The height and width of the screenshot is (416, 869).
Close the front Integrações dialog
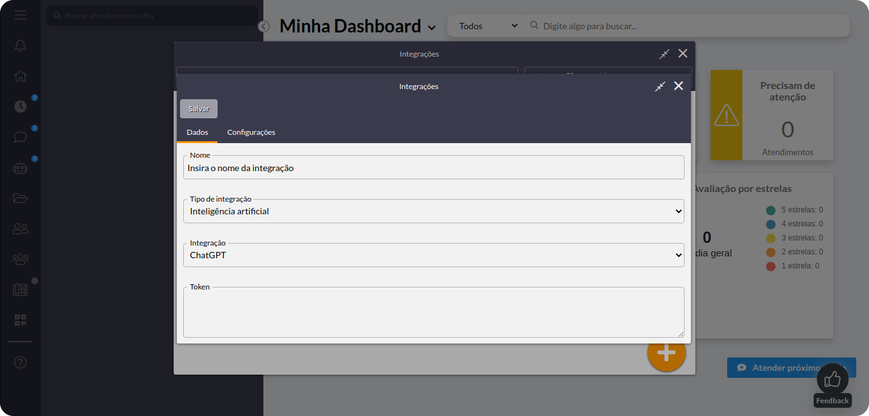(679, 86)
